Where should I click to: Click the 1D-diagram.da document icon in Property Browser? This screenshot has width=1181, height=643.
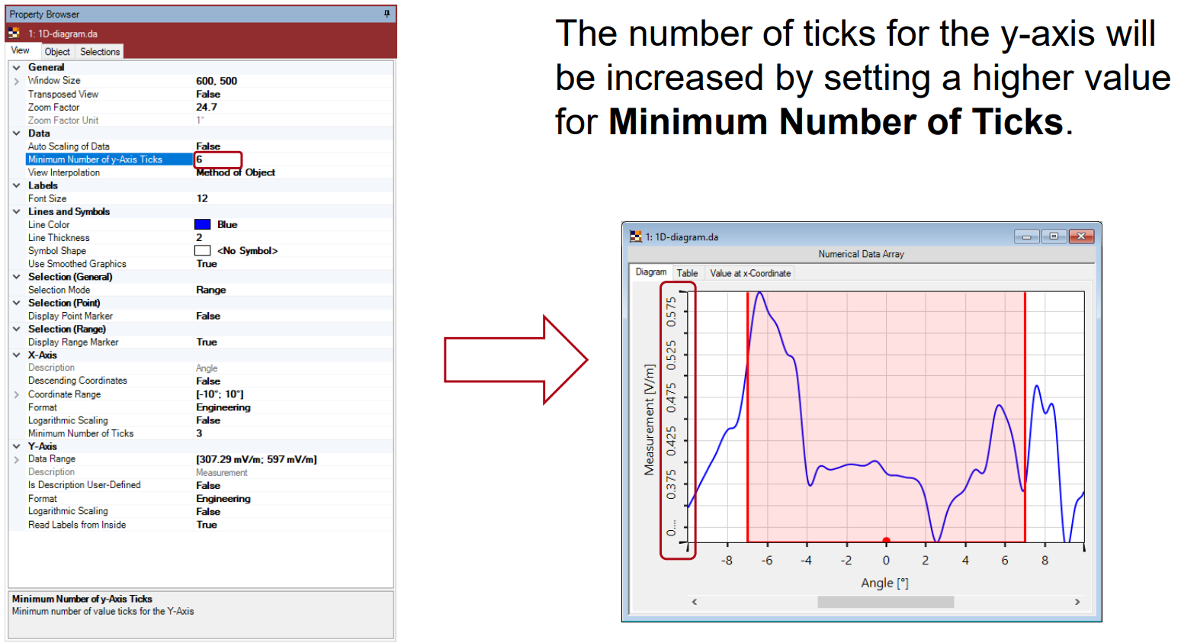[14, 34]
